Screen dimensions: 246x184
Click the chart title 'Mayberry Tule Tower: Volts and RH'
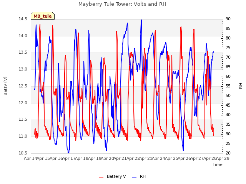122,4
